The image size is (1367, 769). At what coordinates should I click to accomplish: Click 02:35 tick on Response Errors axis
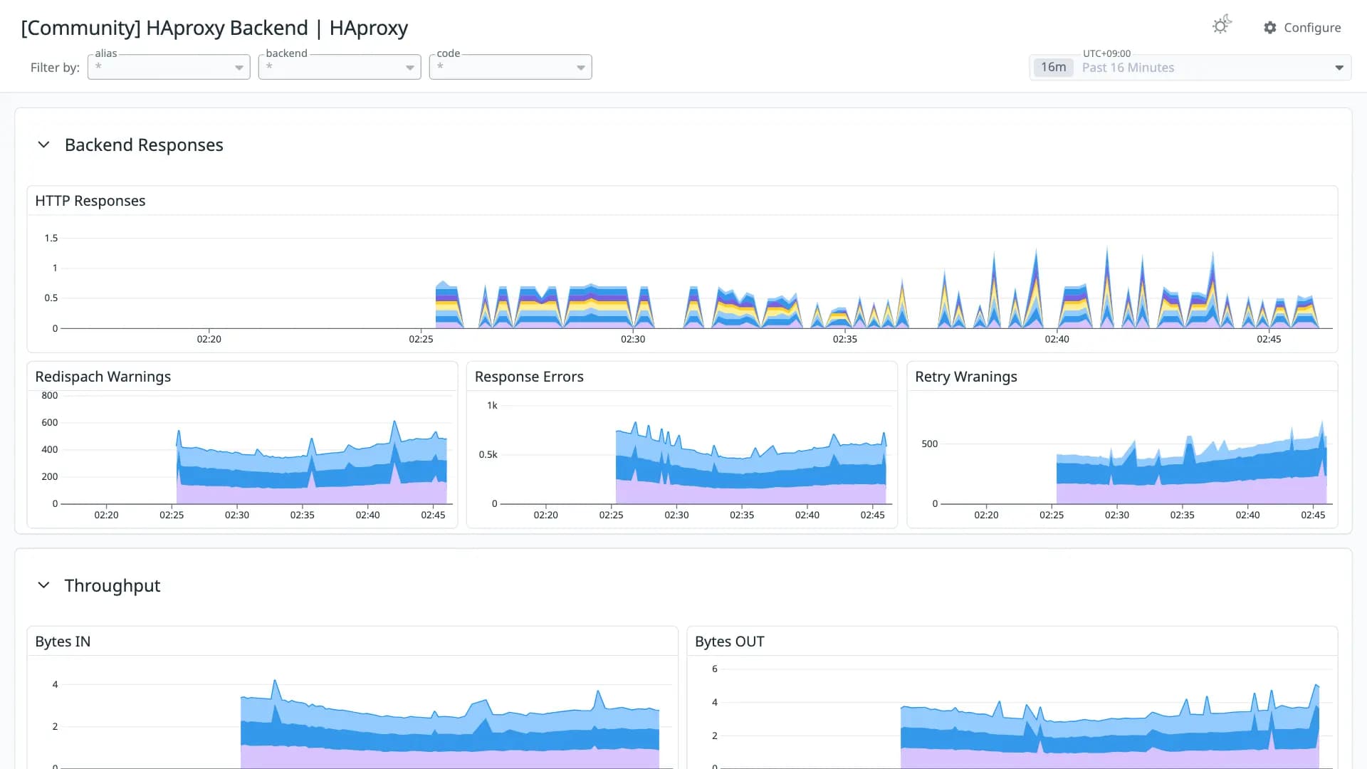(x=742, y=515)
